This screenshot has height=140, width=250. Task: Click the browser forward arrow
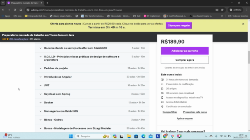click(9, 10)
